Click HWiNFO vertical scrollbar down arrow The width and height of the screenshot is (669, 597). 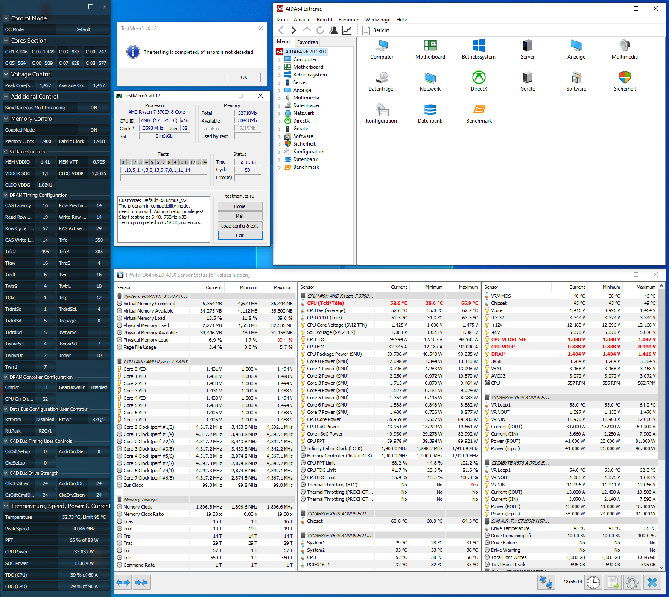pyautogui.click(x=662, y=568)
